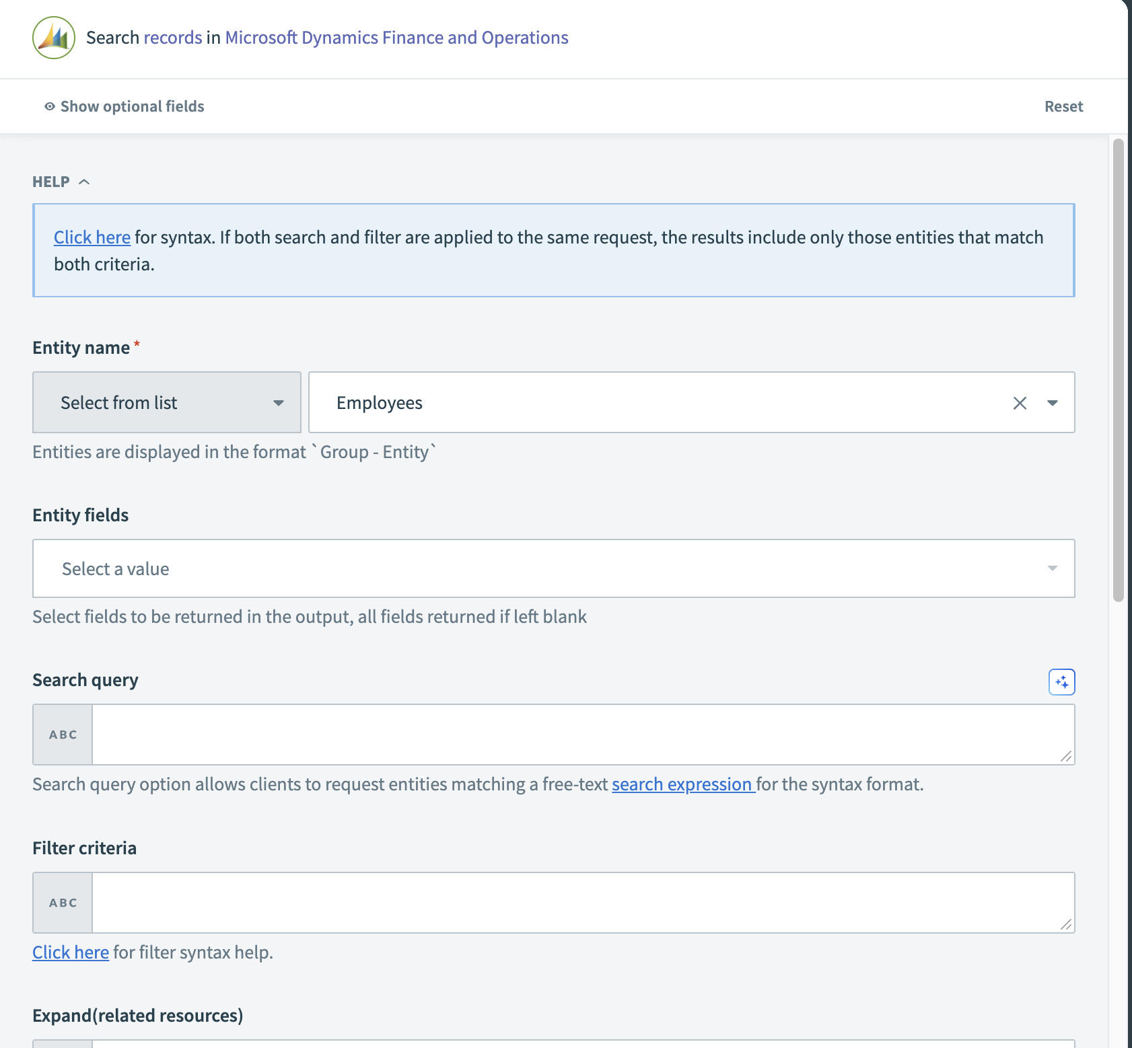Screen dimensions: 1132x1048
Task: Click inside the Filter criteria text area
Action: coord(579,903)
